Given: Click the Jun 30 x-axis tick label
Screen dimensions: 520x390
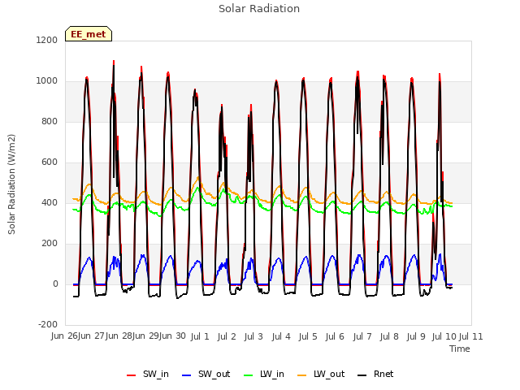Looking at the screenshot, I should [x=172, y=336].
